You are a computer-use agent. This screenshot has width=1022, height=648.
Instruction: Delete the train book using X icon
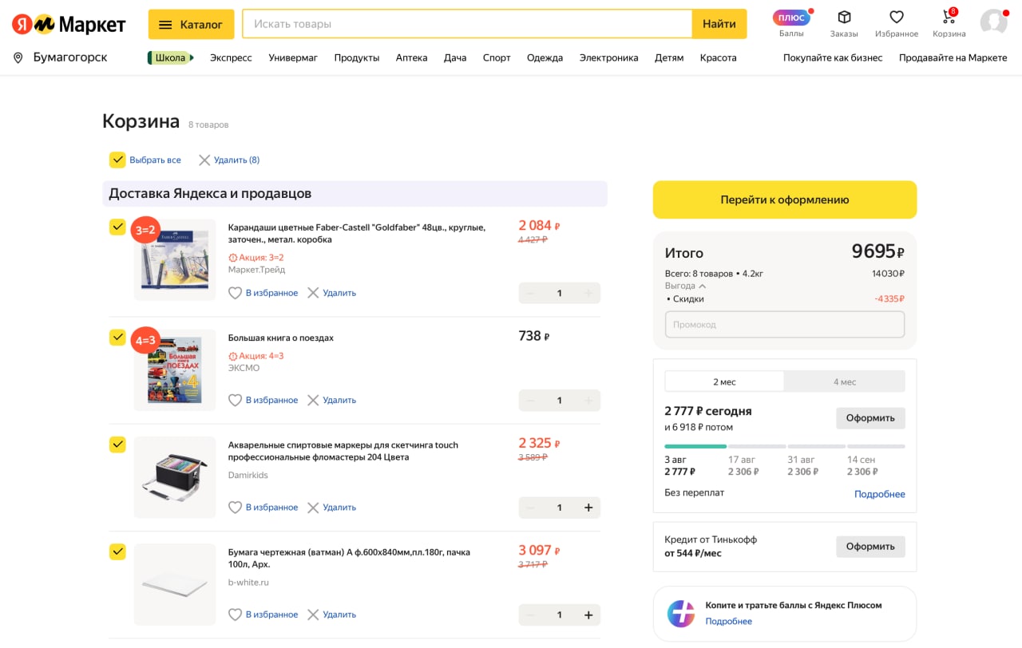313,400
